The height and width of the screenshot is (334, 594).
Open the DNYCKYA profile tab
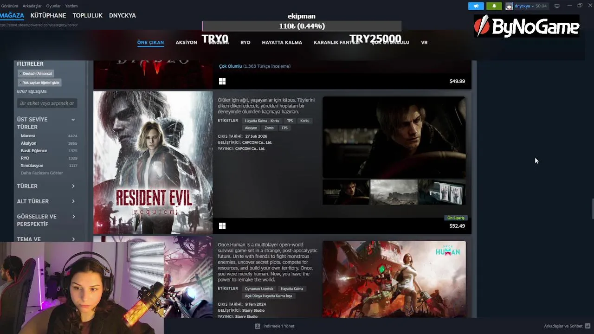click(123, 15)
